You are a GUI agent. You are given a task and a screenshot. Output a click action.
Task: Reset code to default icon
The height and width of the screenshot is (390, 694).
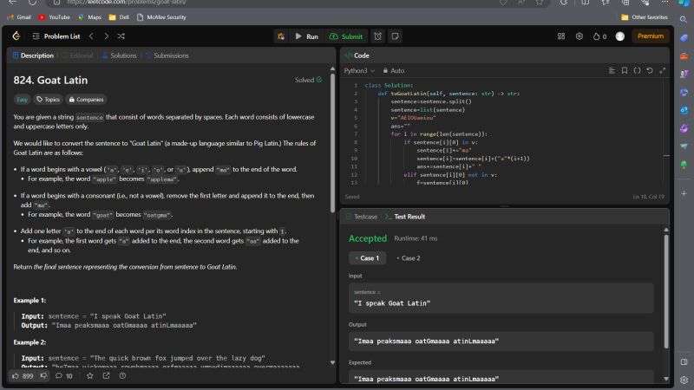pos(650,71)
